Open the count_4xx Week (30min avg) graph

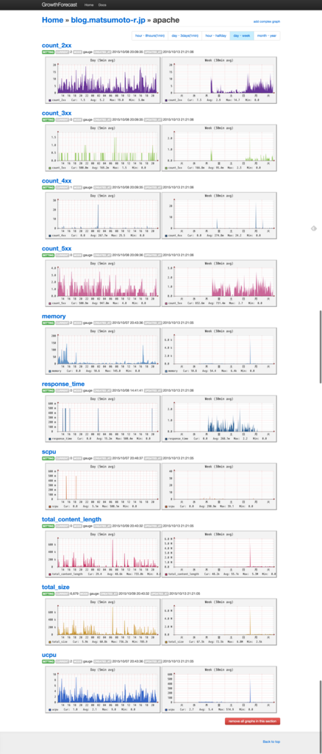coord(219,215)
